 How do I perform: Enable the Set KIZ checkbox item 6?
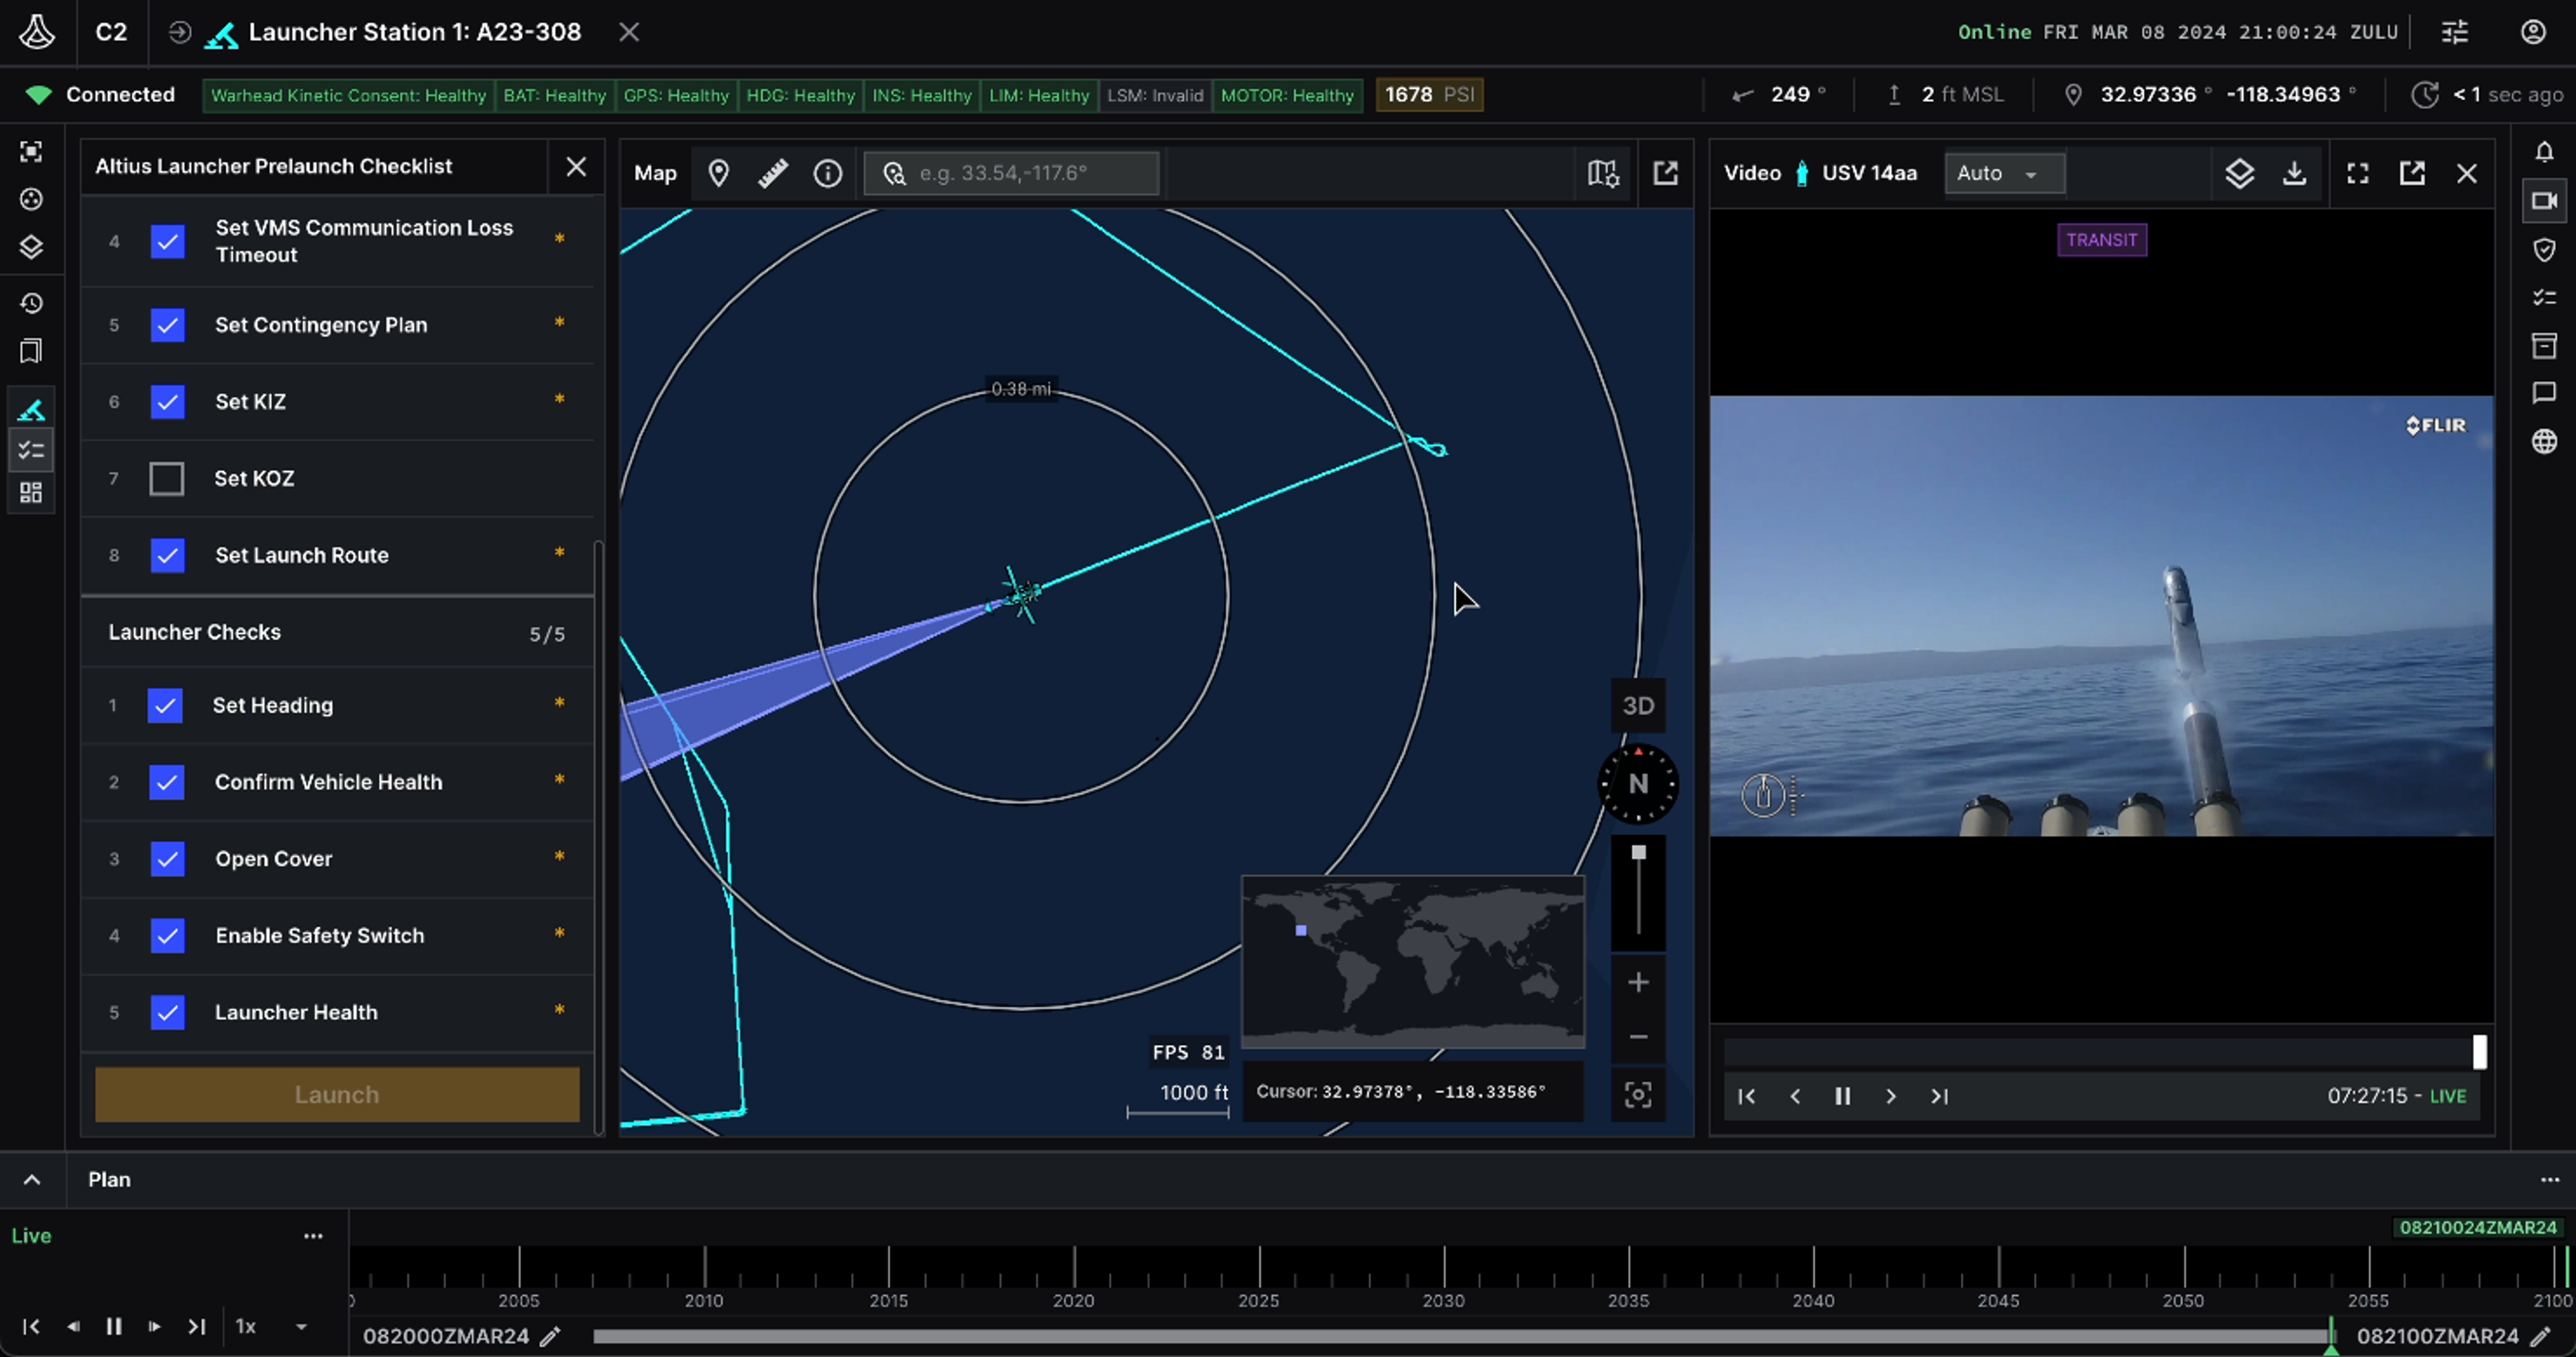tap(167, 400)
